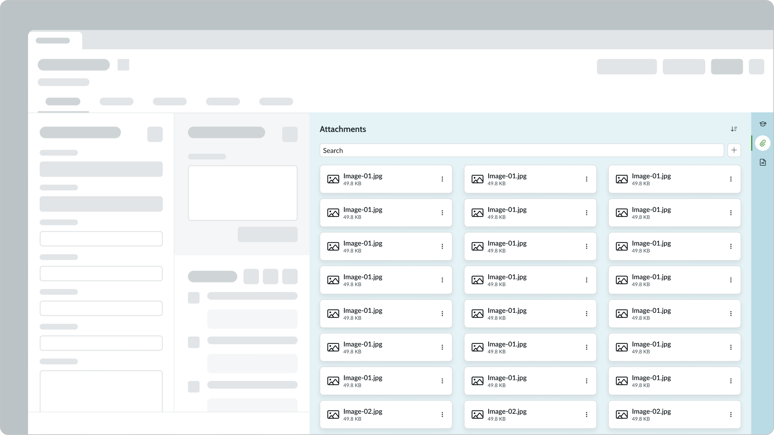Click the Image-01.jpg filename on the first card

(362, 176)
